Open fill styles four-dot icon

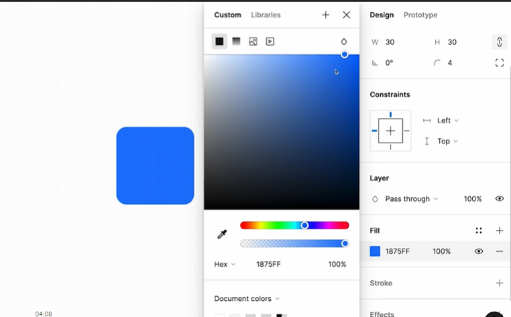click(479, 231)
